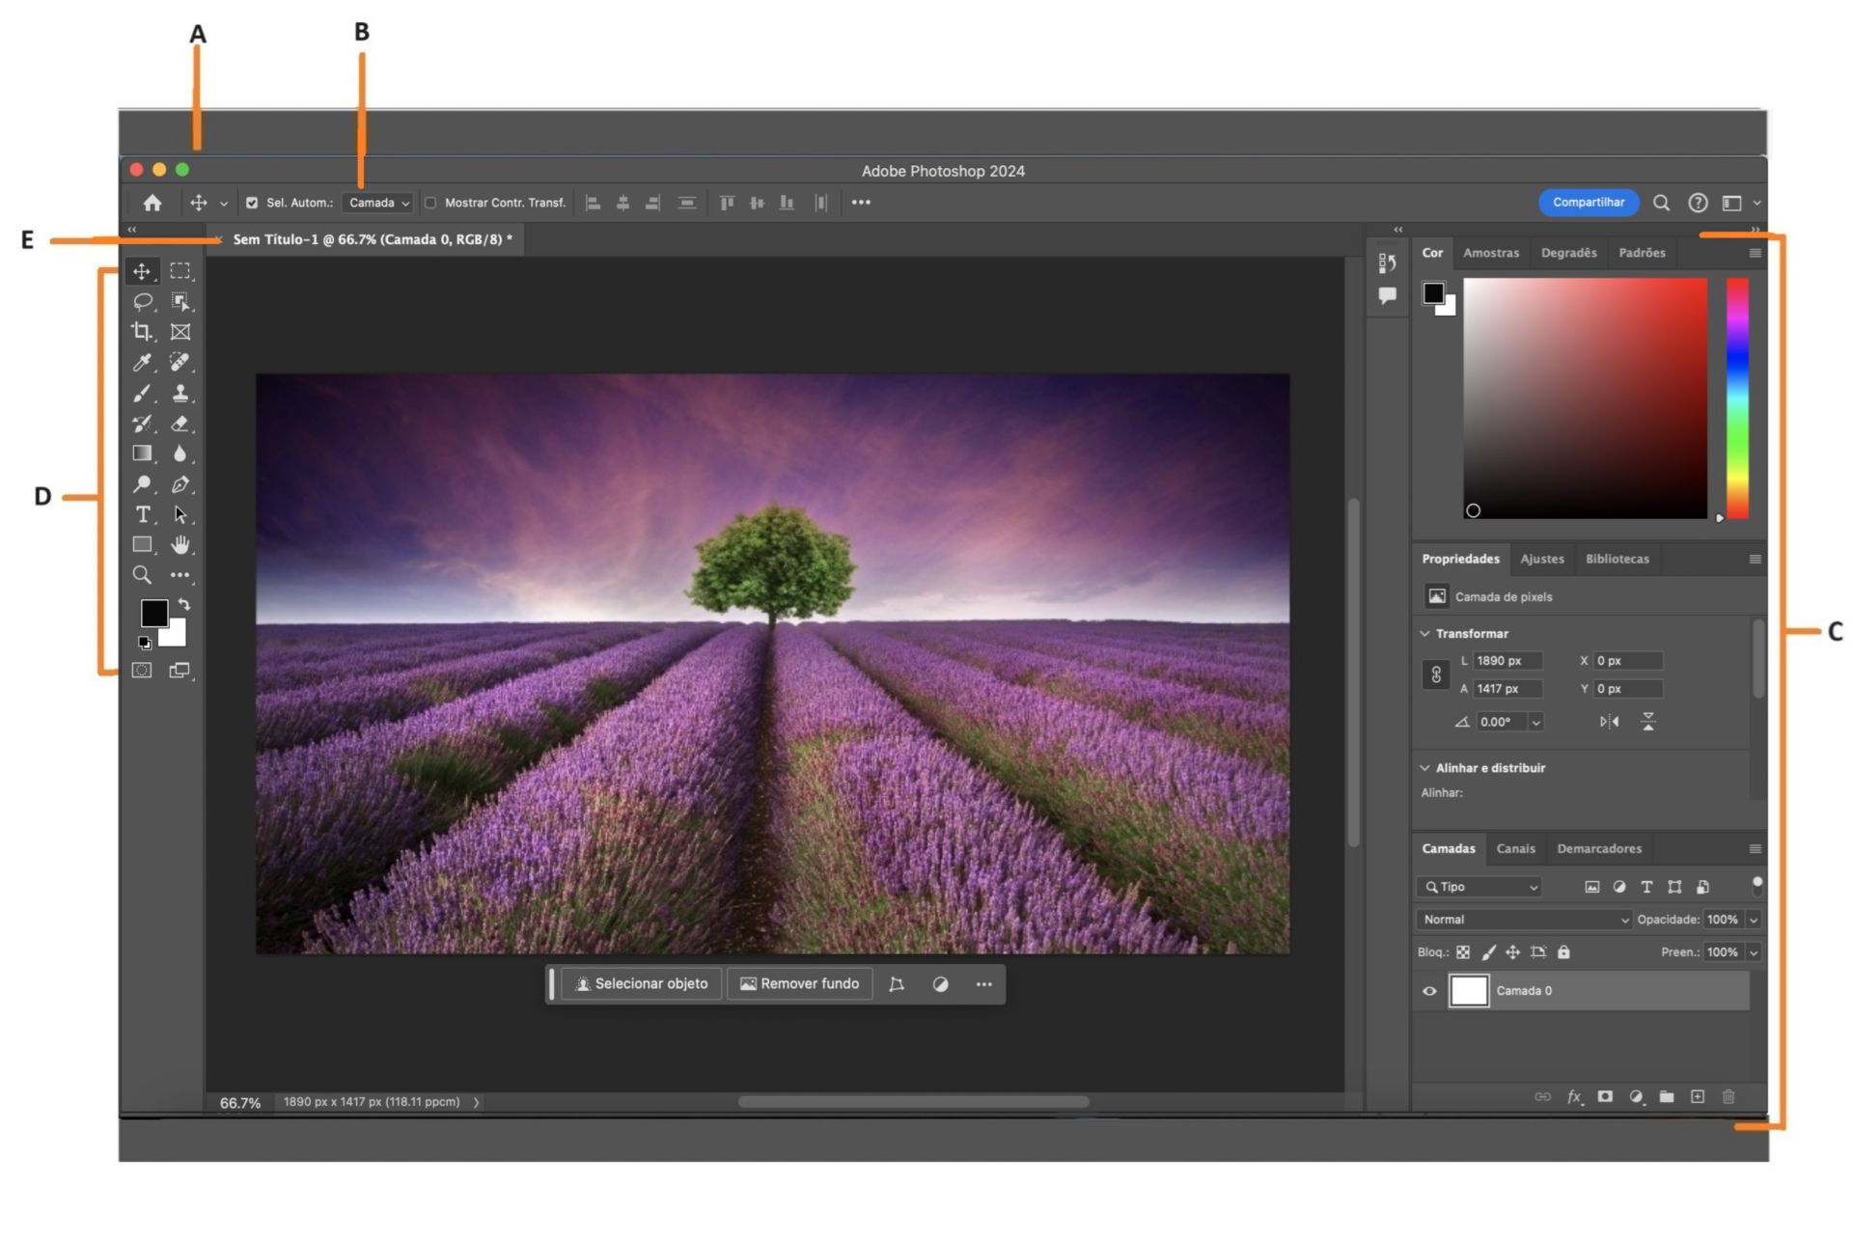
Task: Select the Brush tool
Action: [143, 394]
